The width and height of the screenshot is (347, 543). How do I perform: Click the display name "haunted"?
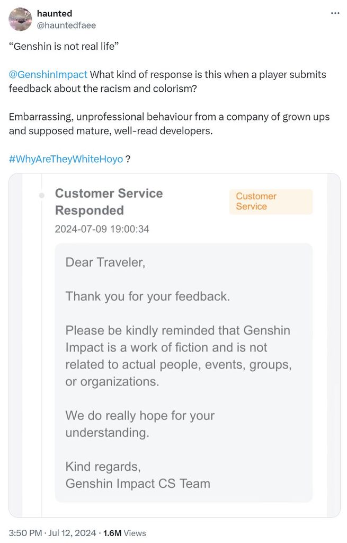click(55, 13)
